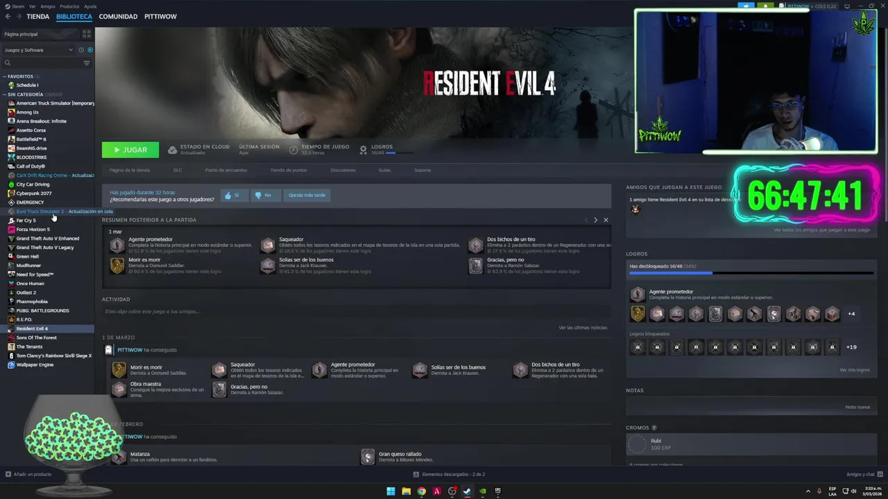Click the grid view icon beside Página principal
888x499 pixels.
click(87, 34)
